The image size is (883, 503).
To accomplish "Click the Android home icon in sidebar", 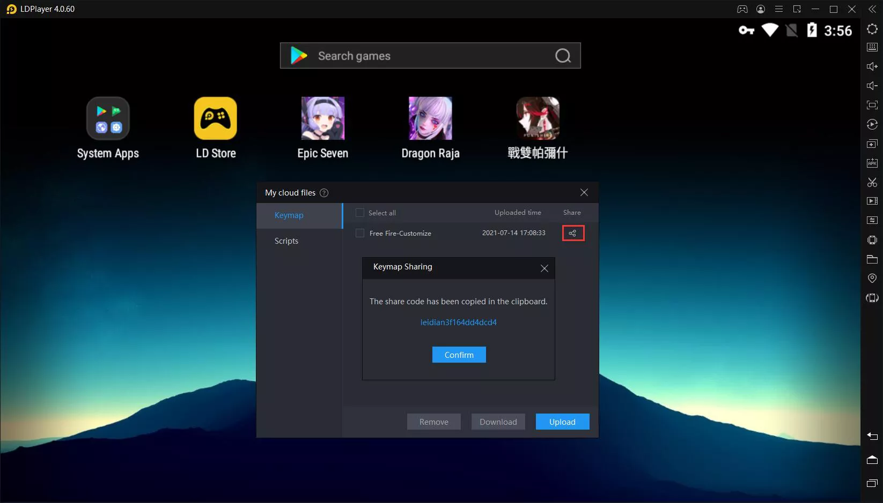I will (x=872, y=460).
